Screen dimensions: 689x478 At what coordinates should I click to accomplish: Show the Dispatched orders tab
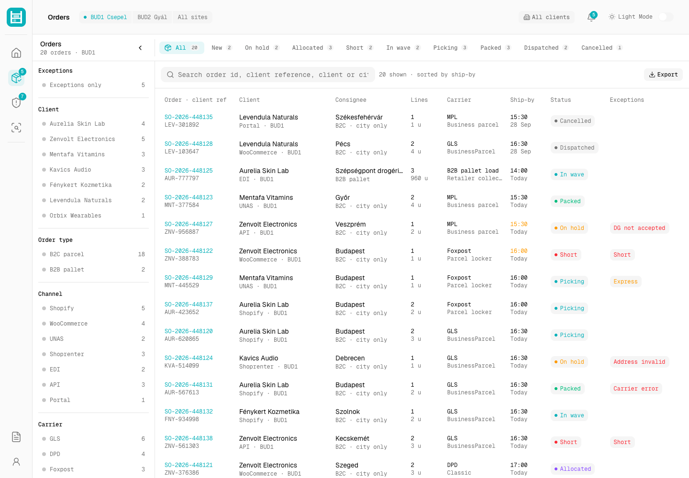point(546,48)
